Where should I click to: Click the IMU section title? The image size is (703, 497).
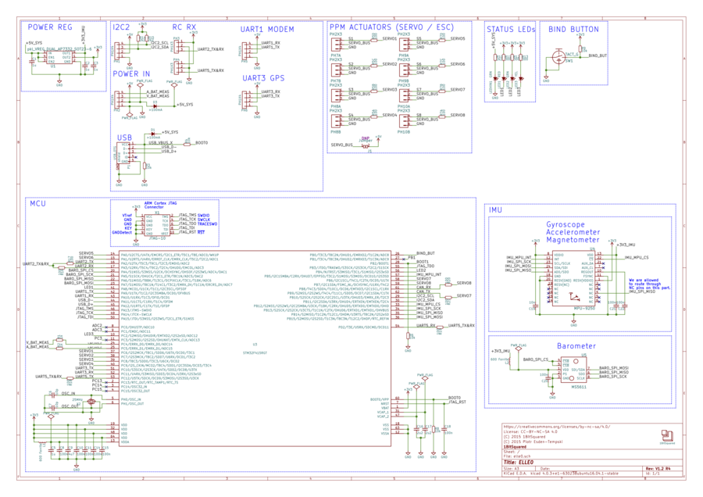(495, 210)
